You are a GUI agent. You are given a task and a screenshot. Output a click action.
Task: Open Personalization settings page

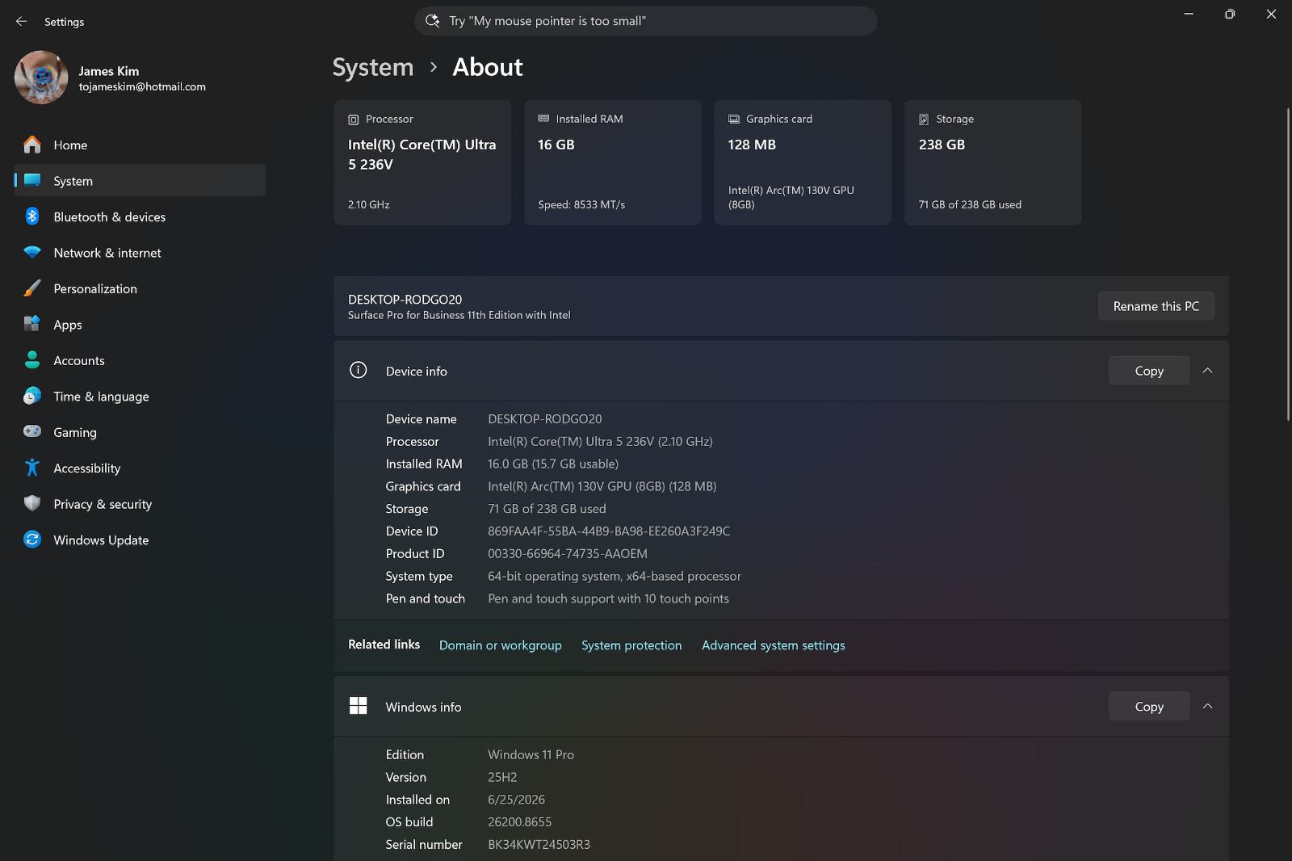click(x=140, y=288)
